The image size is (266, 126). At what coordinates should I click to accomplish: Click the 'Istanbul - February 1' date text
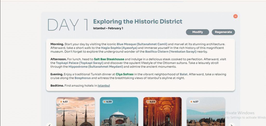[108, 28]
